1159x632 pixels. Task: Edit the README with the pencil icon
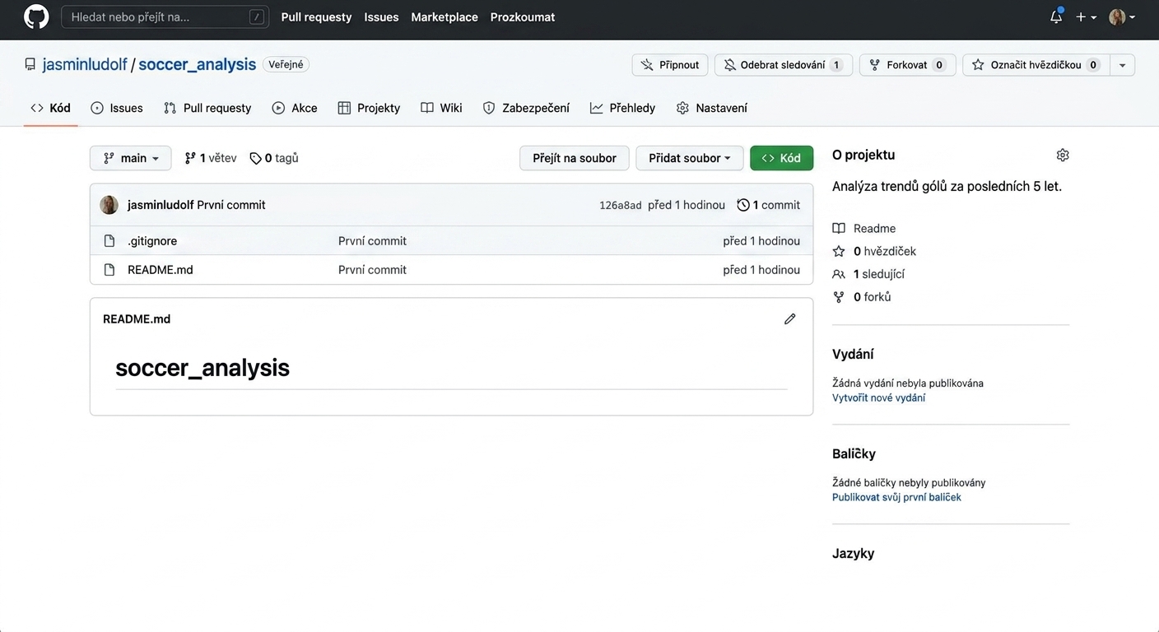[790, 318]
